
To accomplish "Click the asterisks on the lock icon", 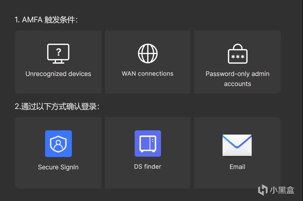I will click(x=238, y=57).
